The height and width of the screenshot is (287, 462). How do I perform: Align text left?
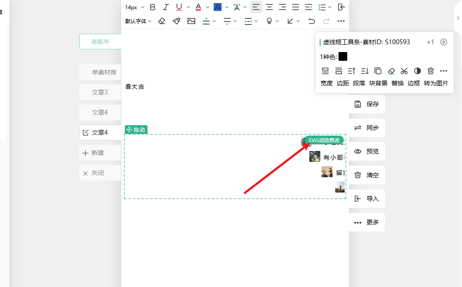coord(256,7)
